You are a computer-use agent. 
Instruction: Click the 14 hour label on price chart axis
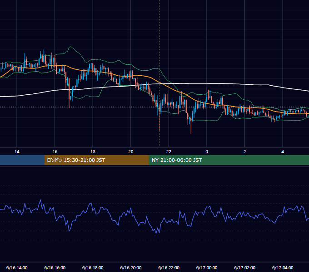coord(17,152)
